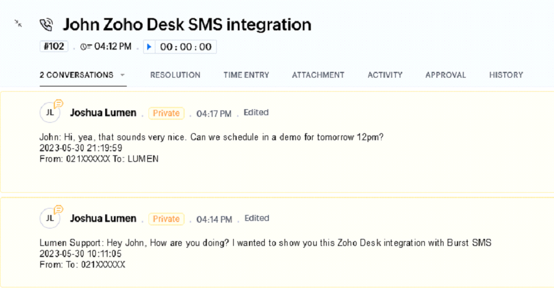Switch to the Resolution tab

175,75
